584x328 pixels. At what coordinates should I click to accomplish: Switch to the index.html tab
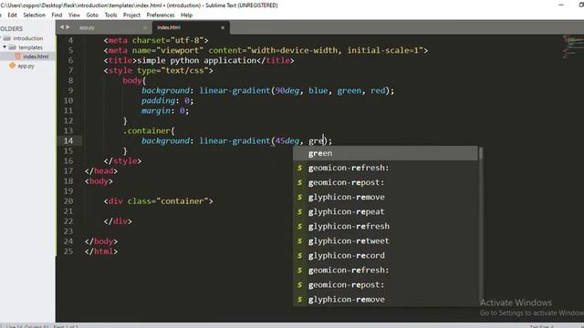pos(169,27)
